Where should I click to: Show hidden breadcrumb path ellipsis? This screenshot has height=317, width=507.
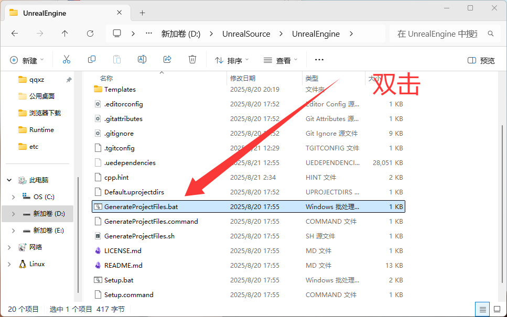coord(149,34)
